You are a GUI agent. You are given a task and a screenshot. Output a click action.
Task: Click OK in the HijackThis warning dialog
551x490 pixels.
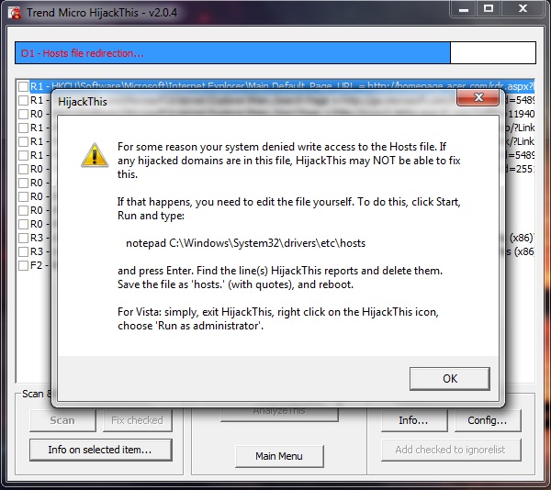[x=449, y=378]
